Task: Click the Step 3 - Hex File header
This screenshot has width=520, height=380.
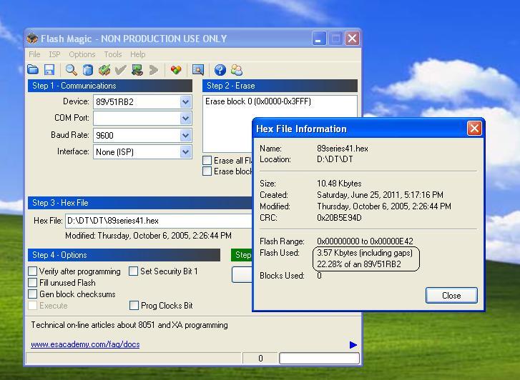Action: click(139, 203)
